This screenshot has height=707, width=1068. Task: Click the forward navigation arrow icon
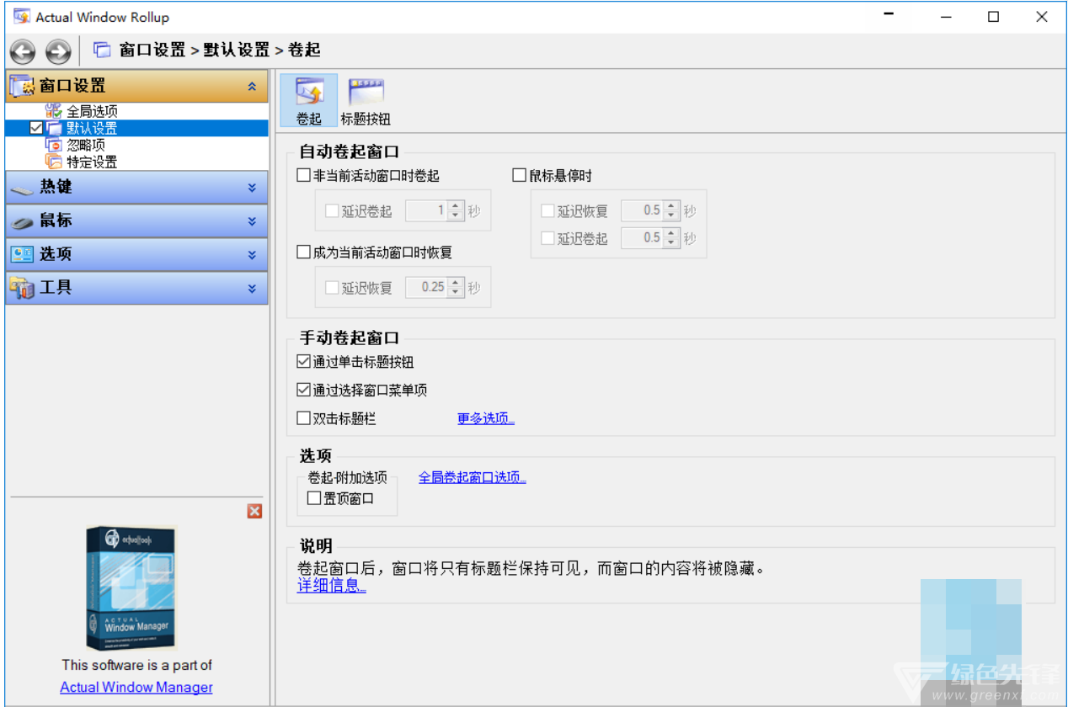[x=58, y=51]
